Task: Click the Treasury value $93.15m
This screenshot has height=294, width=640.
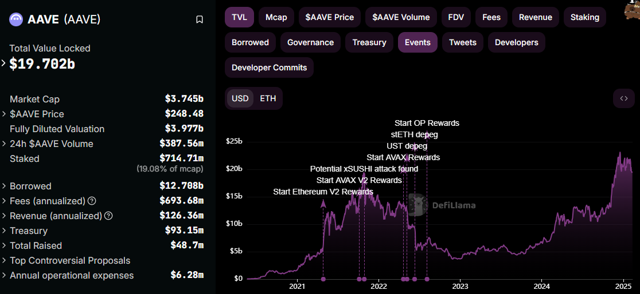Action: point(184,230)
